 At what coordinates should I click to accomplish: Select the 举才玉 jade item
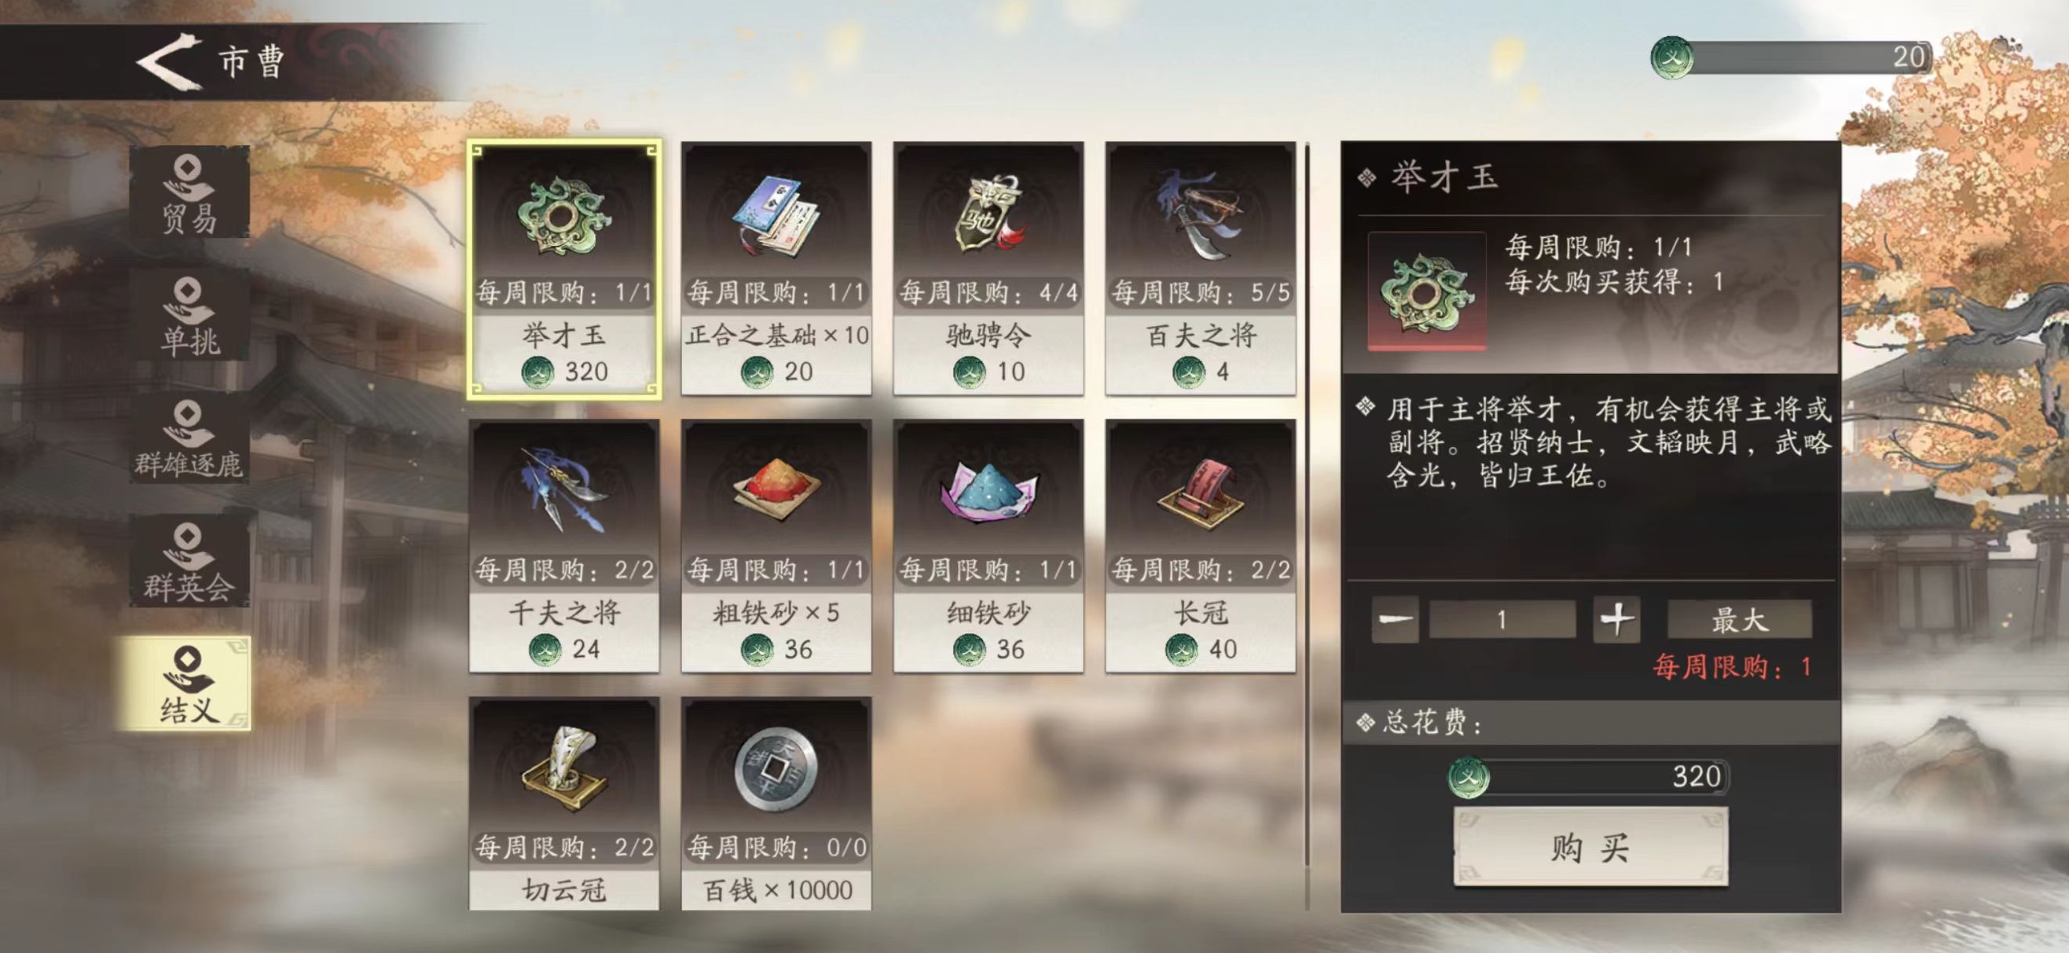(564, 269)
